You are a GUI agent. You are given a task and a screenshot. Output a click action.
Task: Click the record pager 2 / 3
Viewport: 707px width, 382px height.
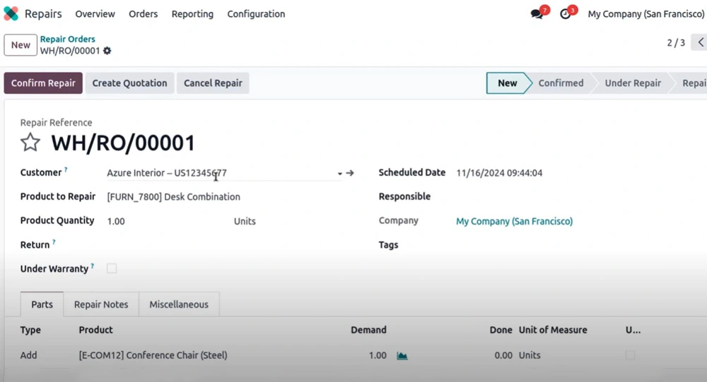click(x=676, y=43)
